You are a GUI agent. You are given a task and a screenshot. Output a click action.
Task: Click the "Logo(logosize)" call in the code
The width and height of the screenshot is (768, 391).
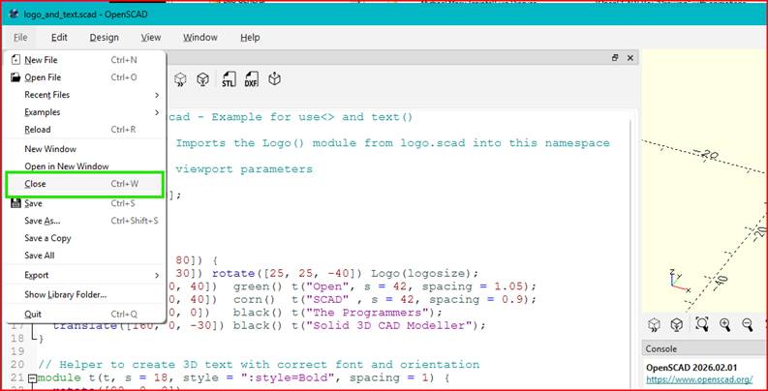click(421, 273)
